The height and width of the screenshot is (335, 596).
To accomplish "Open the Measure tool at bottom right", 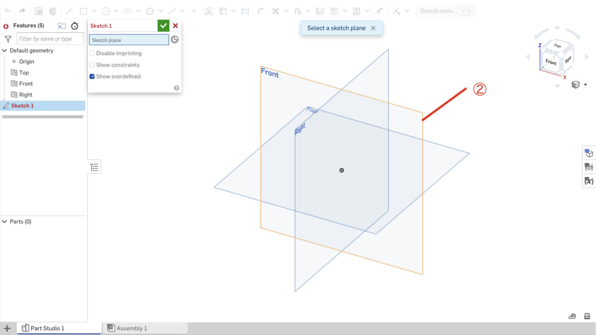I will (573, 316).
